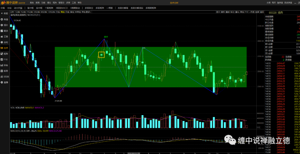Open 报价 quotes in sidebar
300x154 pixels.
coord(4,25)
